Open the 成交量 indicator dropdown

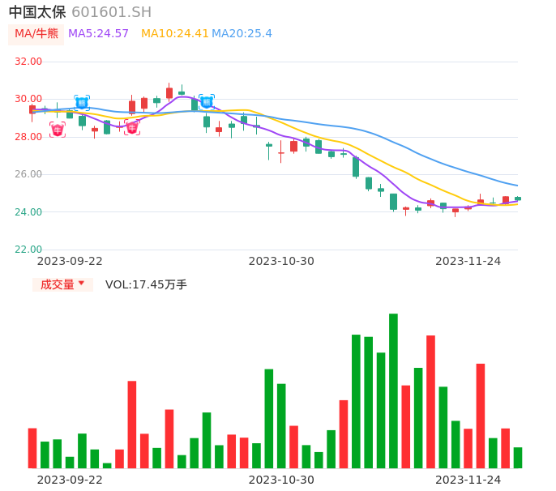62,284
